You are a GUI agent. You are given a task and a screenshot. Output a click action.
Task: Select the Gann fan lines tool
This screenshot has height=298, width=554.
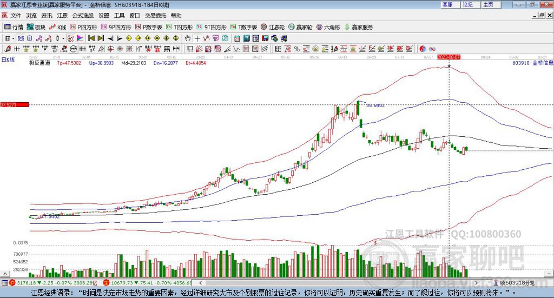[x=199, y=49]
